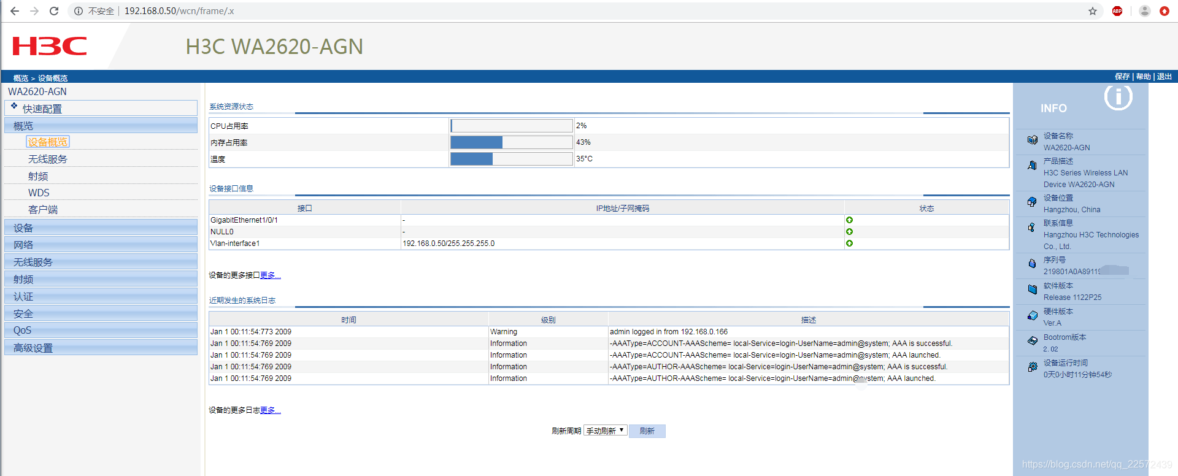Select 射频 under 概览

point(38,176)
